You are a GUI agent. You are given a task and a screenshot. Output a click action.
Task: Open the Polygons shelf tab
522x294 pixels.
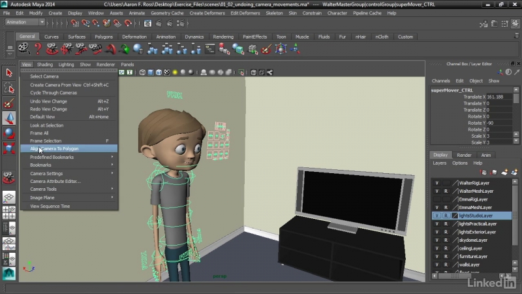pyautogui.click(x=104, y=37)
